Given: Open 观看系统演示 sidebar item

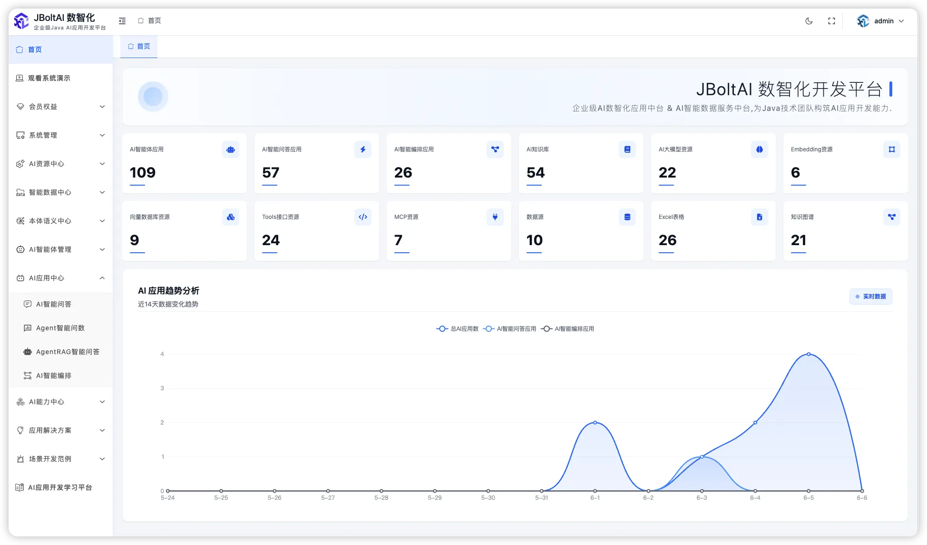Looking at the screenshot, I should tap(60, 78).
